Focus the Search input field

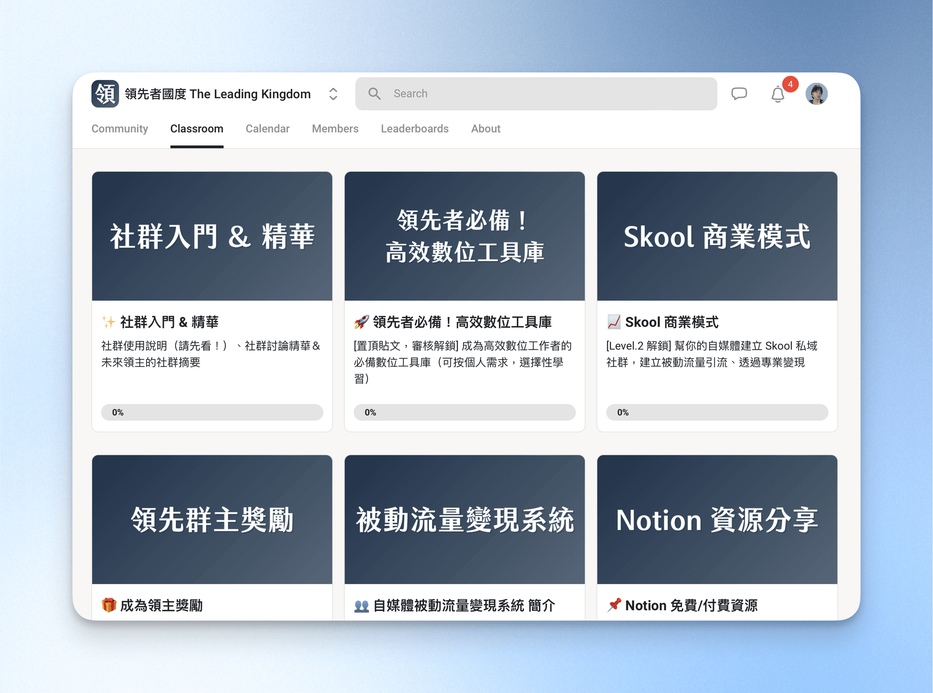[x=536, y=94]
